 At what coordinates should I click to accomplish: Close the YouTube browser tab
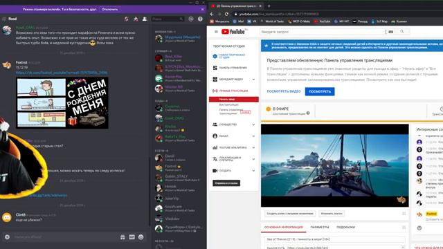[260, 6]
